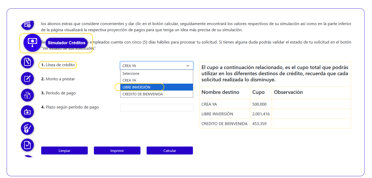372x178 pixels.
Task: Click the calculator sheet icon at sidebar top
Action: pyautogui.click(x=27, y=25)
